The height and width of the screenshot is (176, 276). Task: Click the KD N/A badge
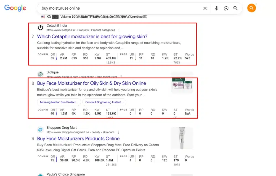click(x=55, y=17)
